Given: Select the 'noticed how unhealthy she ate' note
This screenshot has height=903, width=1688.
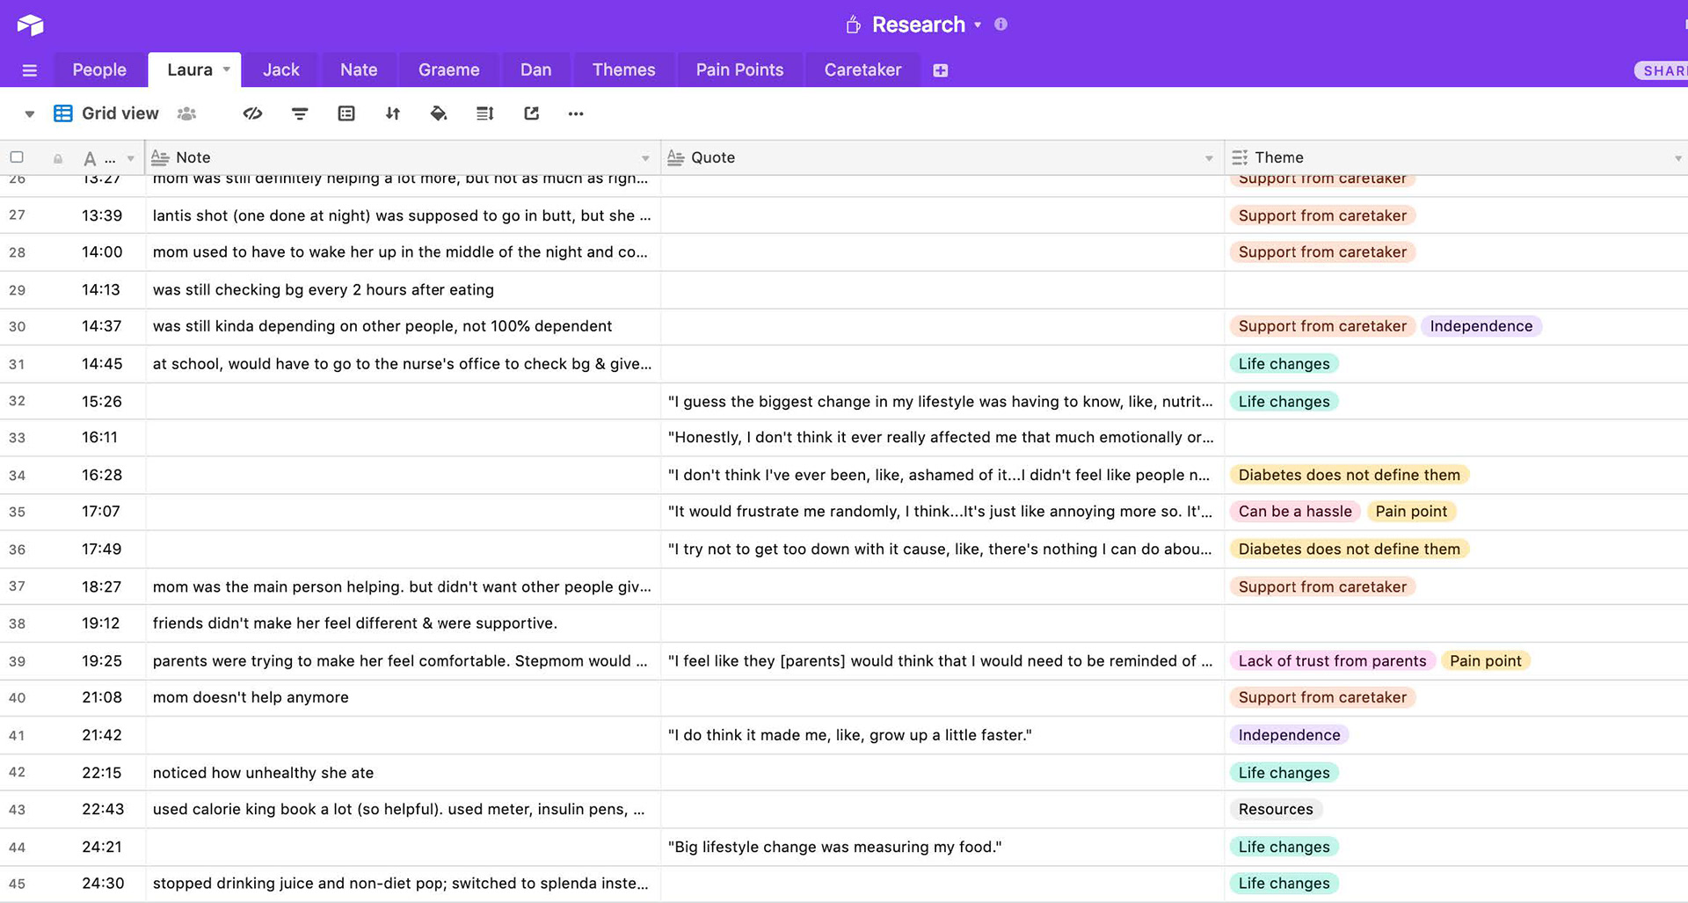Looking at the screenshot, I should point(403,772).
